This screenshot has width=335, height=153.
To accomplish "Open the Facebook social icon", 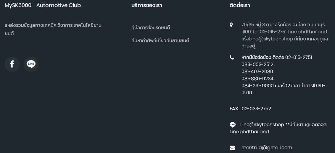I will [x=12, y=64].
